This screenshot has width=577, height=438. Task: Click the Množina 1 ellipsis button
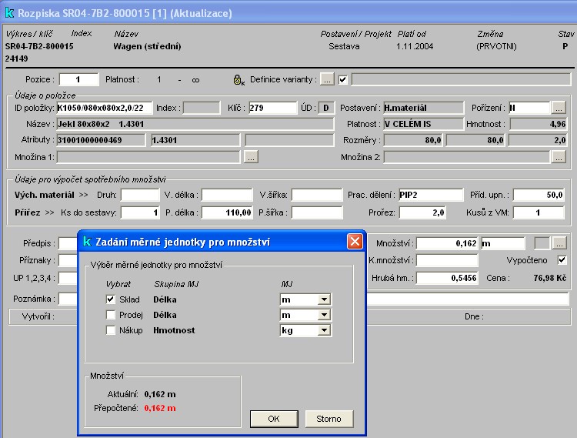click(251, 157)
